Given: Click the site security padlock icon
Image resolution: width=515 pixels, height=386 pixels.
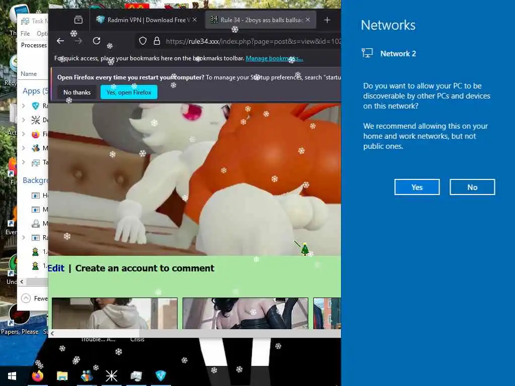Looking at the screenshot, I should pos(157,41).
